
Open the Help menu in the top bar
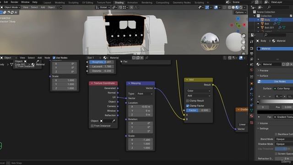[35, 2]
